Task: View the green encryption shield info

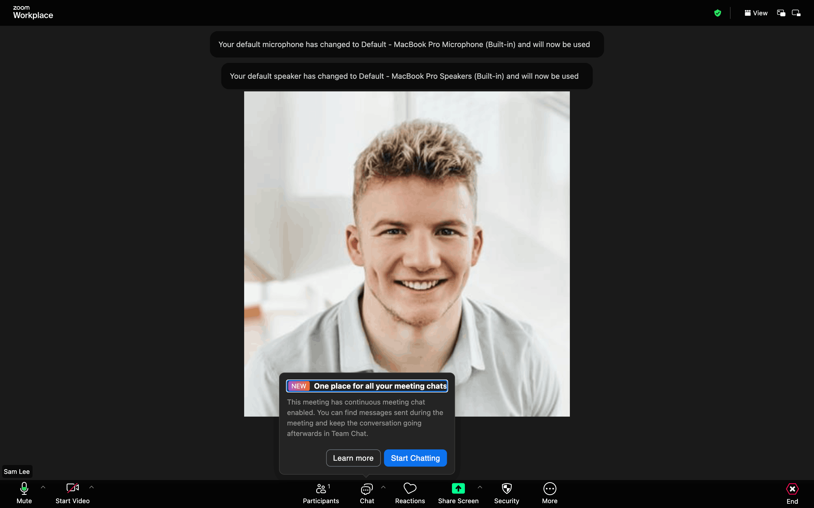Action: click(717, 13)
